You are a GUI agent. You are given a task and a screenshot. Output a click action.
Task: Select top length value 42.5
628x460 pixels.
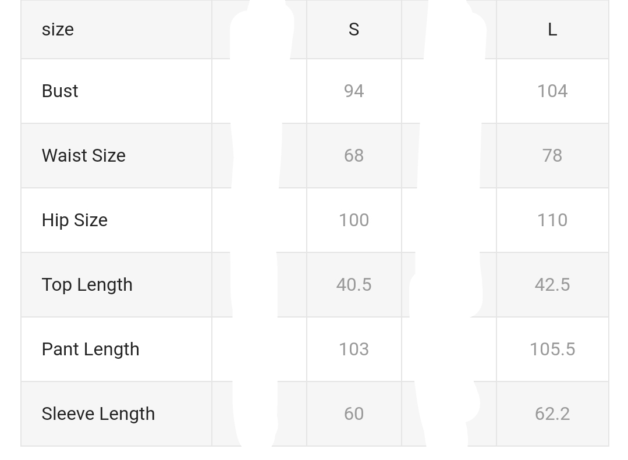point(552,285)
